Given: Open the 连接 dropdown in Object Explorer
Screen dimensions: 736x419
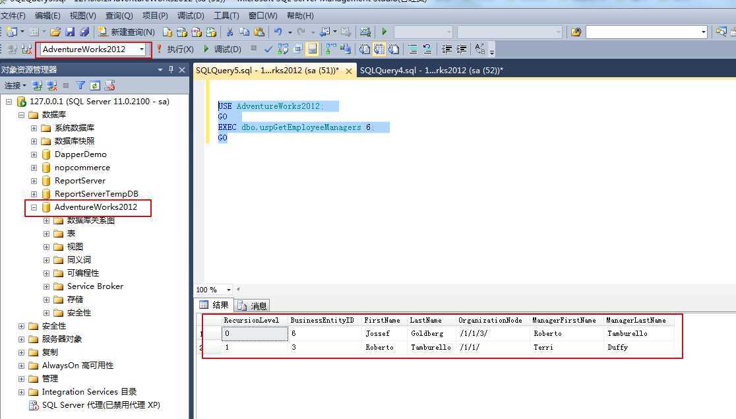Looking at the screenshot, I should tap(15, 86).
